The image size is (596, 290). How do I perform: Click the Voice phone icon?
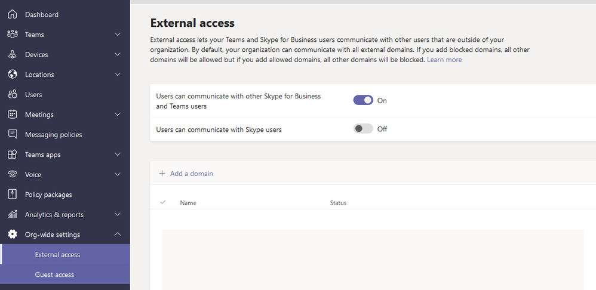[12, 174]
